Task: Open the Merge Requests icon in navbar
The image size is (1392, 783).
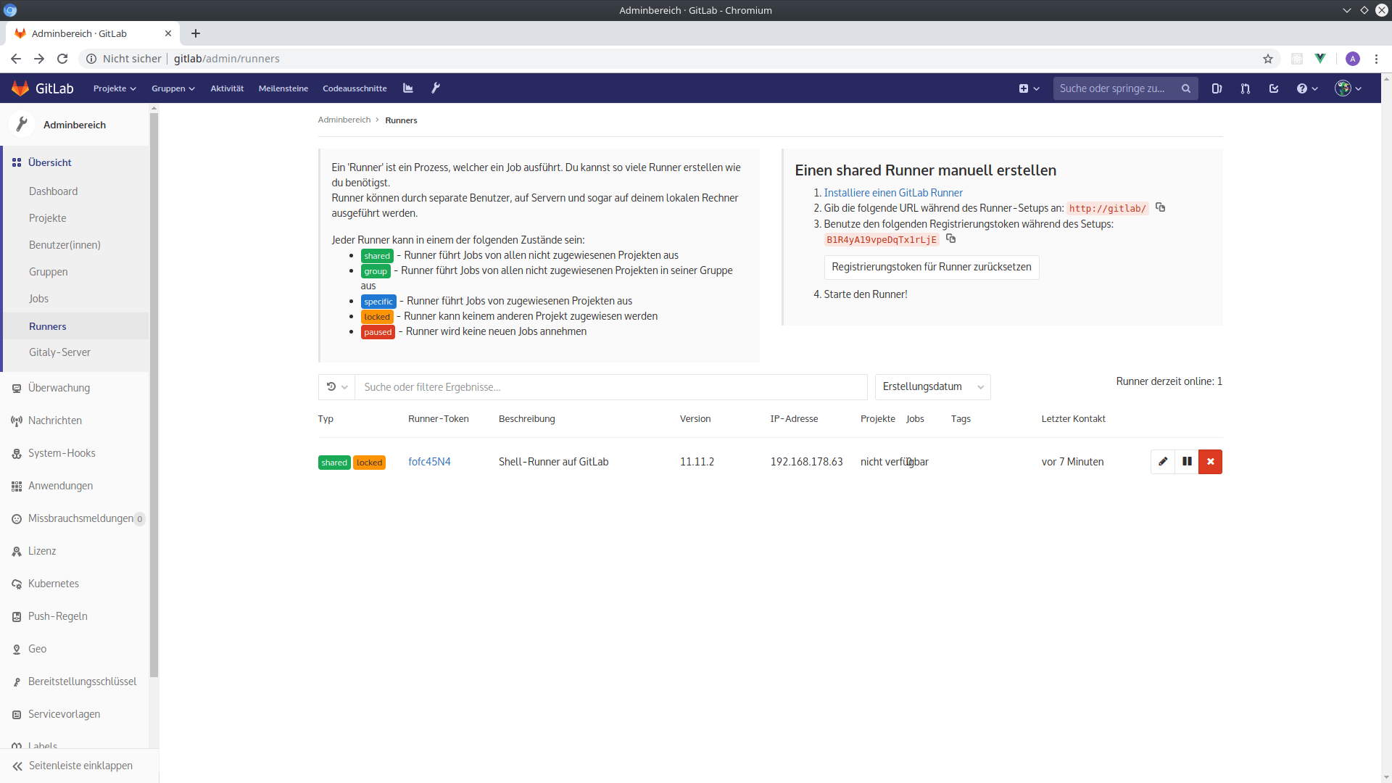Action: (1245, 88)
